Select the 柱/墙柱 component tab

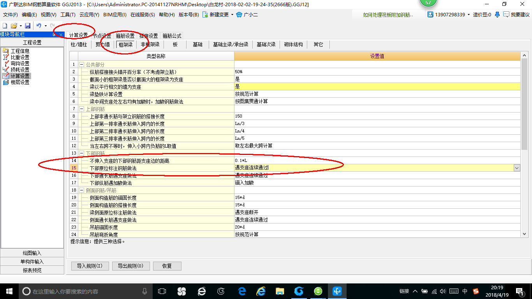click(79, 44)
